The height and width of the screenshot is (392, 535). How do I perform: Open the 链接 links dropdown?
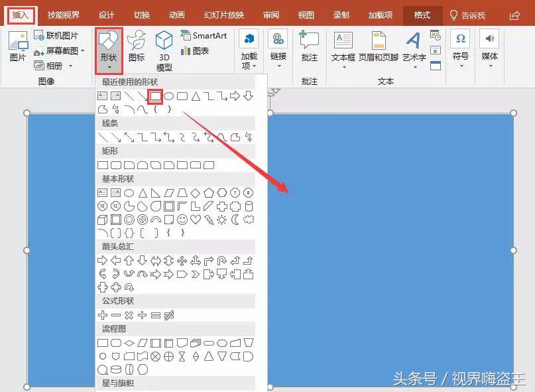[x=278, y=50]
